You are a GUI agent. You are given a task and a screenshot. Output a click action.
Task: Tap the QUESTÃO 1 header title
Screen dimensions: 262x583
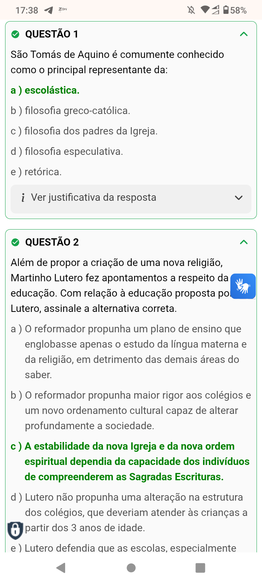pos(52,34)
